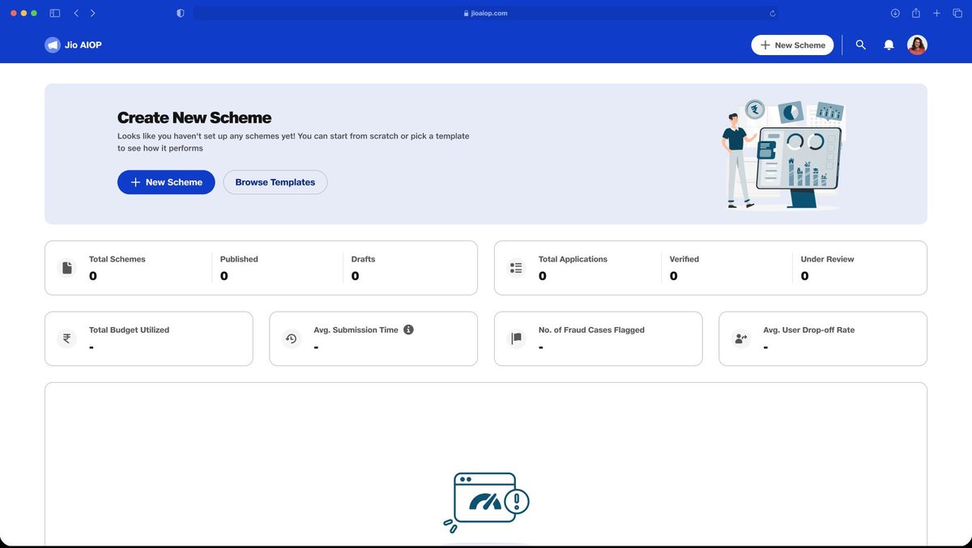
Task: Click the New Scheme button in the header
Action: pos(792,45)
